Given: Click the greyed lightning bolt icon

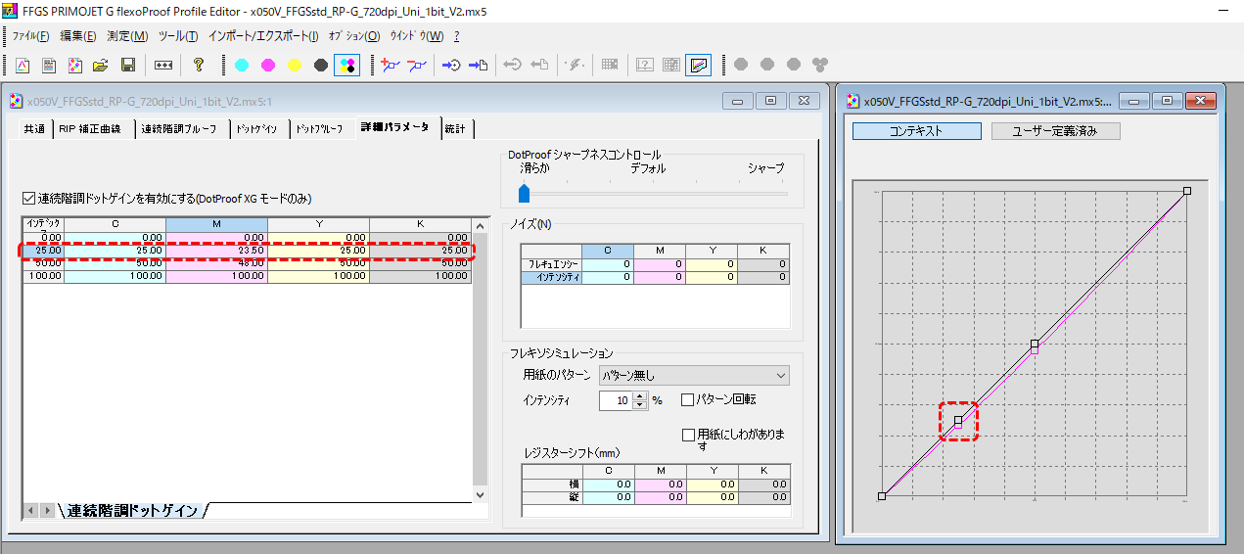Looking at the screenshot, I should tap(574, 65).
